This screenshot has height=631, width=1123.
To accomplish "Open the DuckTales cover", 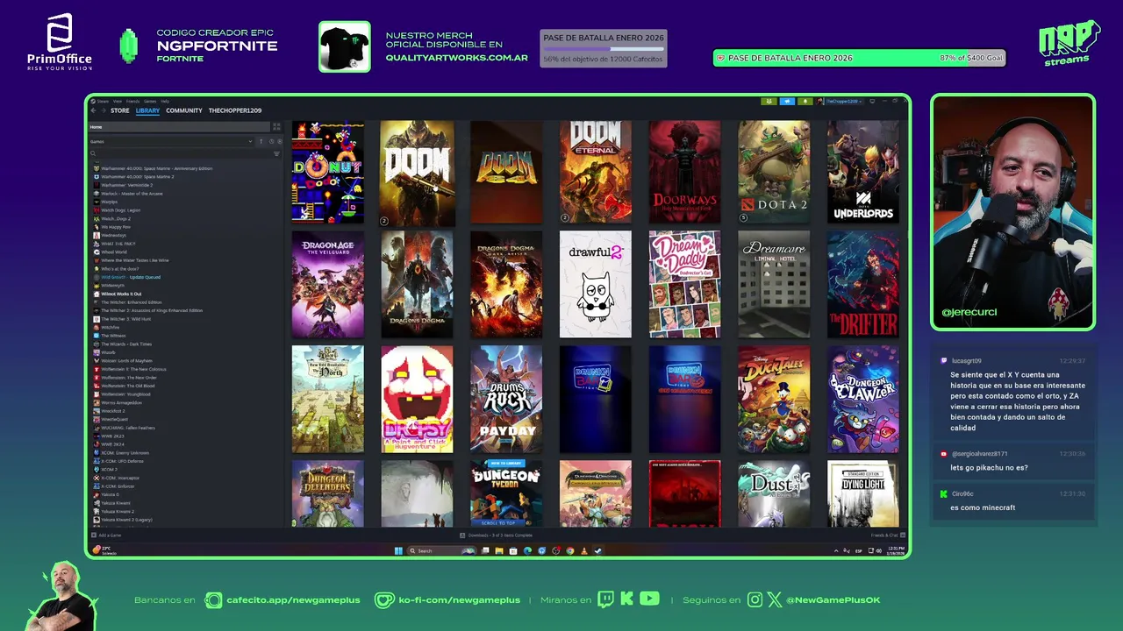I will 774,400.
